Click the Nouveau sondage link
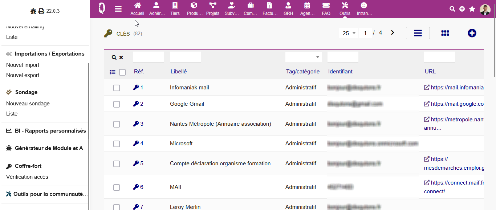 point(28,104)
